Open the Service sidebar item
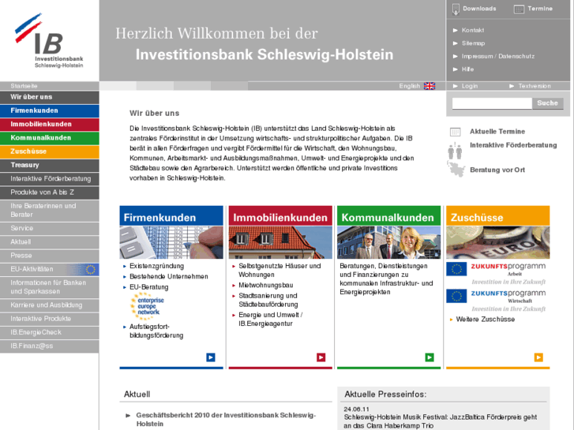 pos(50,228)
